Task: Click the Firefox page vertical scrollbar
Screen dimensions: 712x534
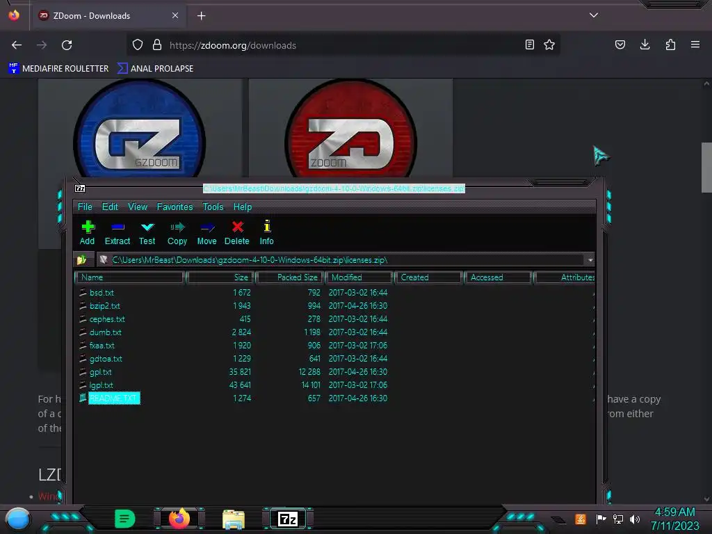Action: (706, 168)
